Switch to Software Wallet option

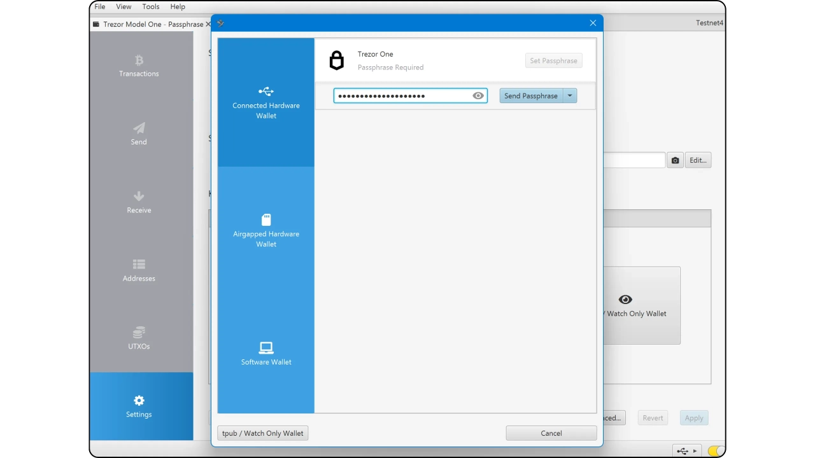pyautogui.click(x=266, y=354)
